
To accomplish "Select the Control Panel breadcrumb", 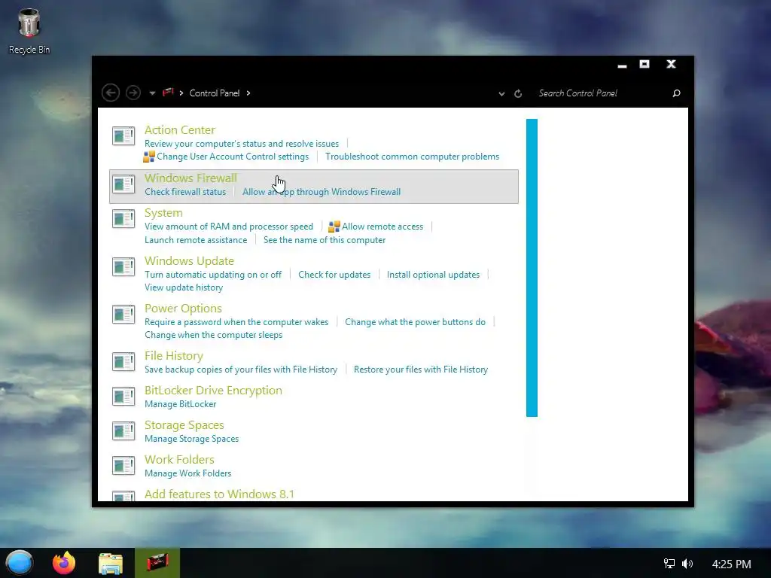I will coord(215,93).
